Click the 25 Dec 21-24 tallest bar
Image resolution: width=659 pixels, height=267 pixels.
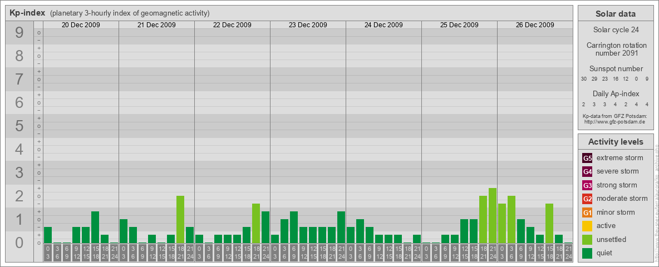493,216
